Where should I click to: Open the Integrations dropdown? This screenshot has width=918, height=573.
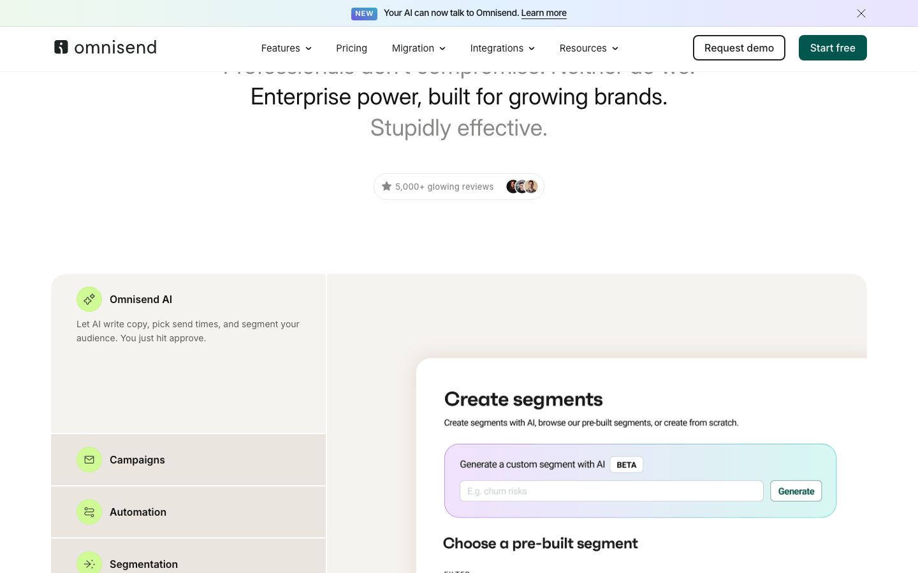tap(502, 48)
